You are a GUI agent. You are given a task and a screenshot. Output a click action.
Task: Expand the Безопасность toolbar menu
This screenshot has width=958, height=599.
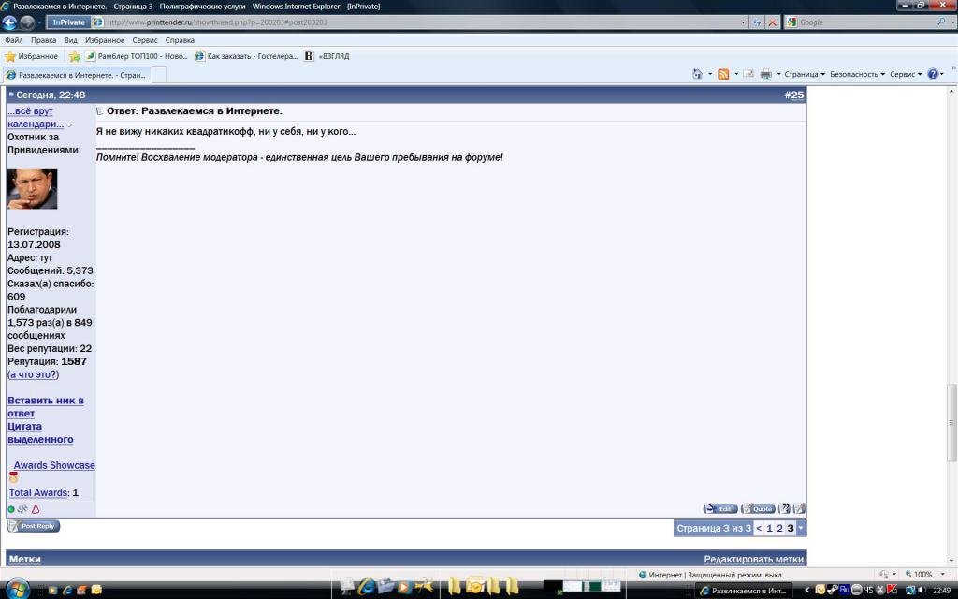coord(857,74)
